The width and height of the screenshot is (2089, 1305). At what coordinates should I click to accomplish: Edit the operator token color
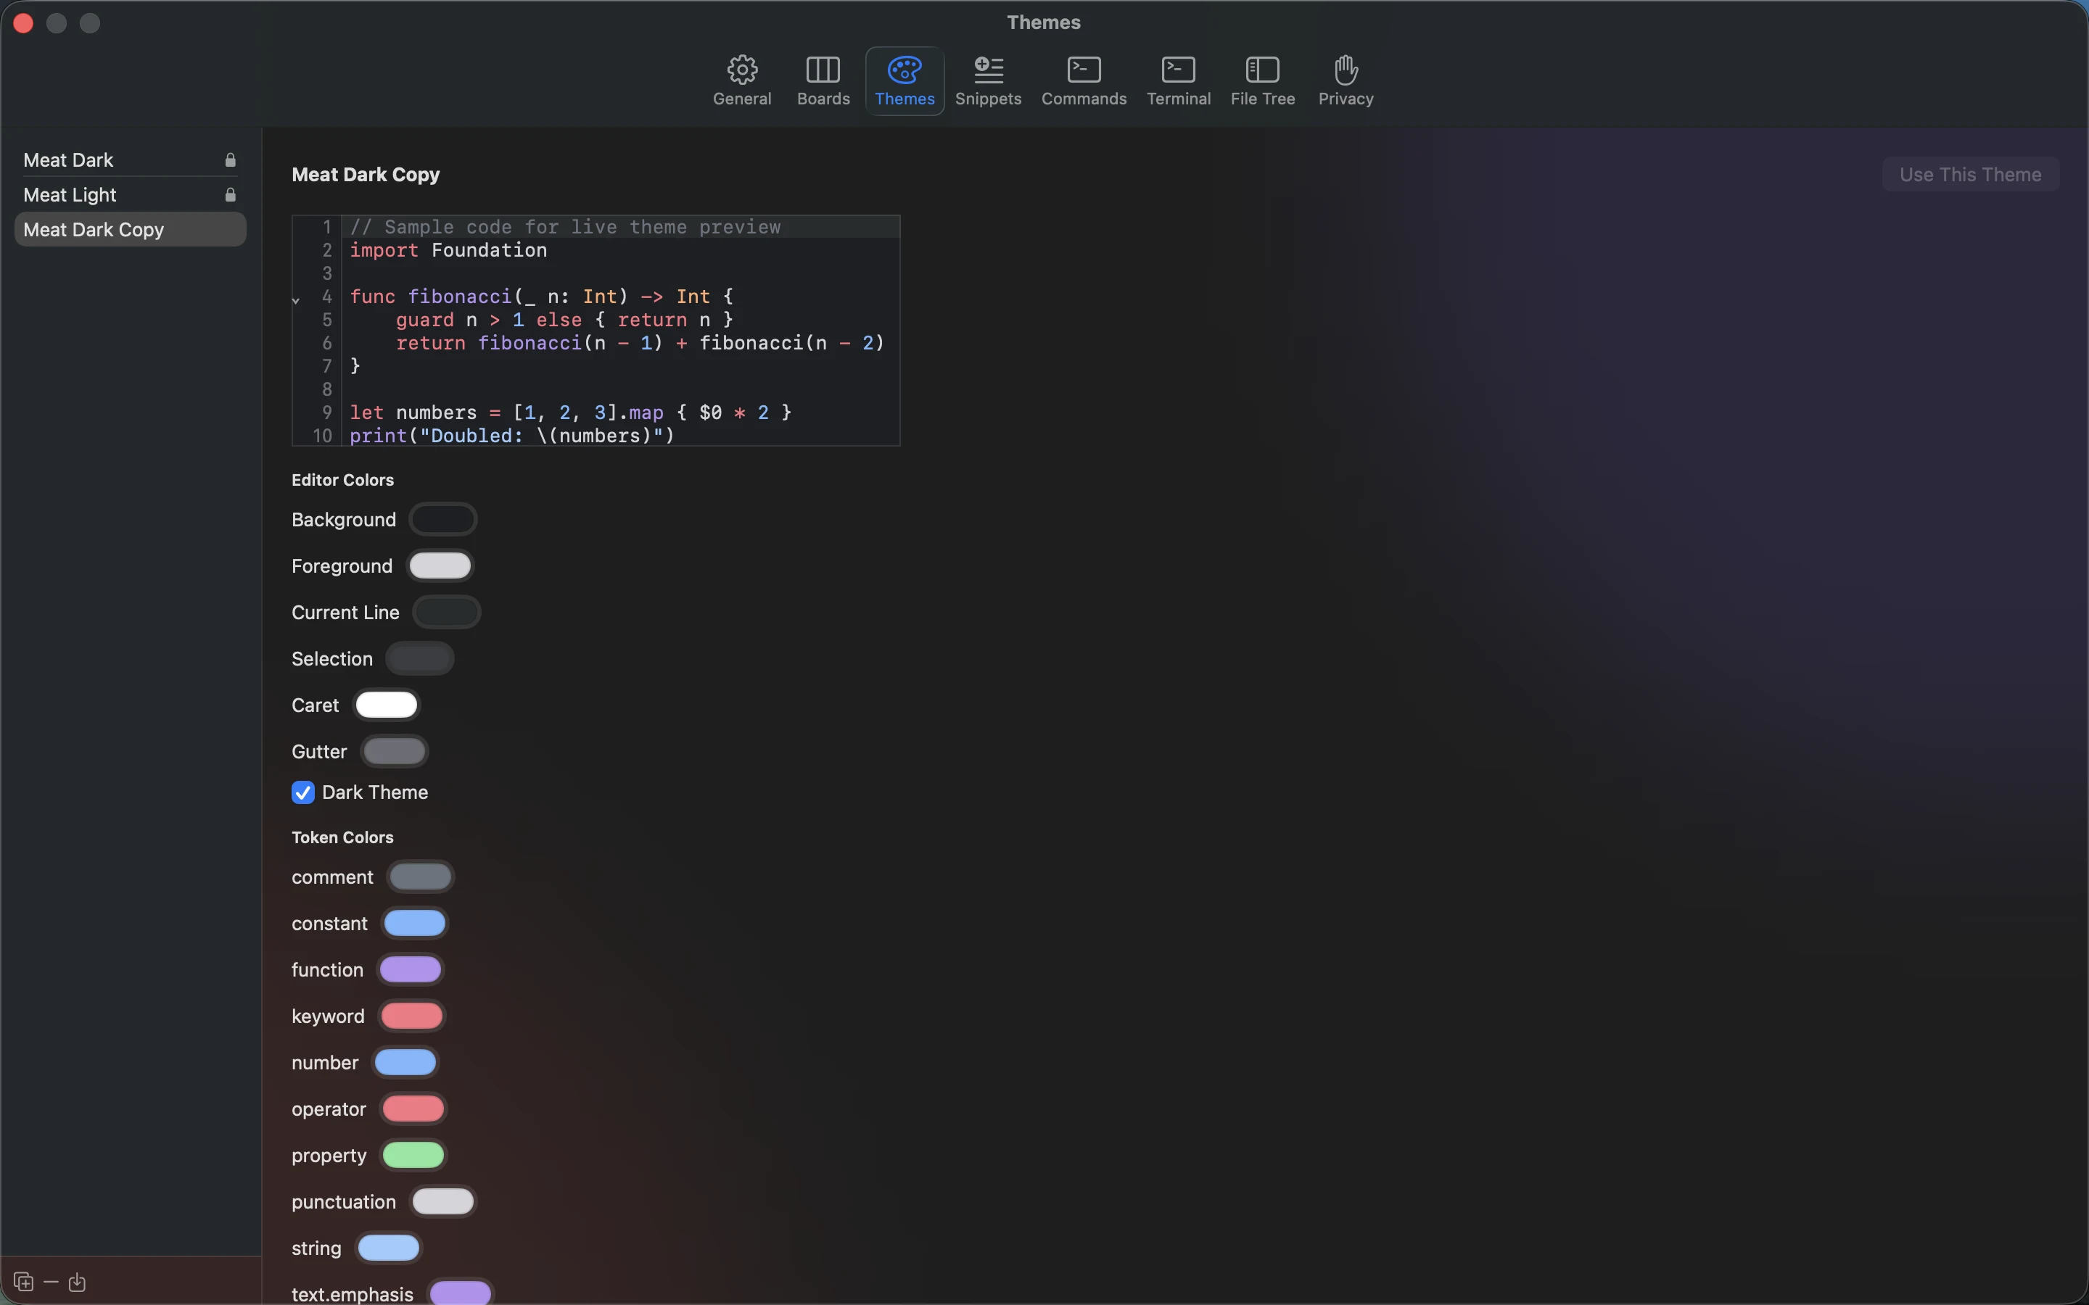pos(413,1109)
